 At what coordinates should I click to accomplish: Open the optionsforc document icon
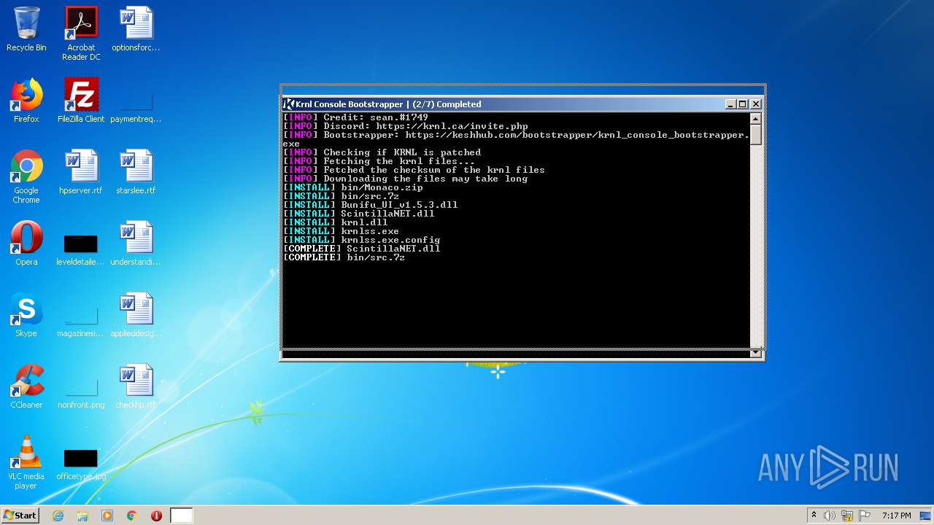point(136,29)
